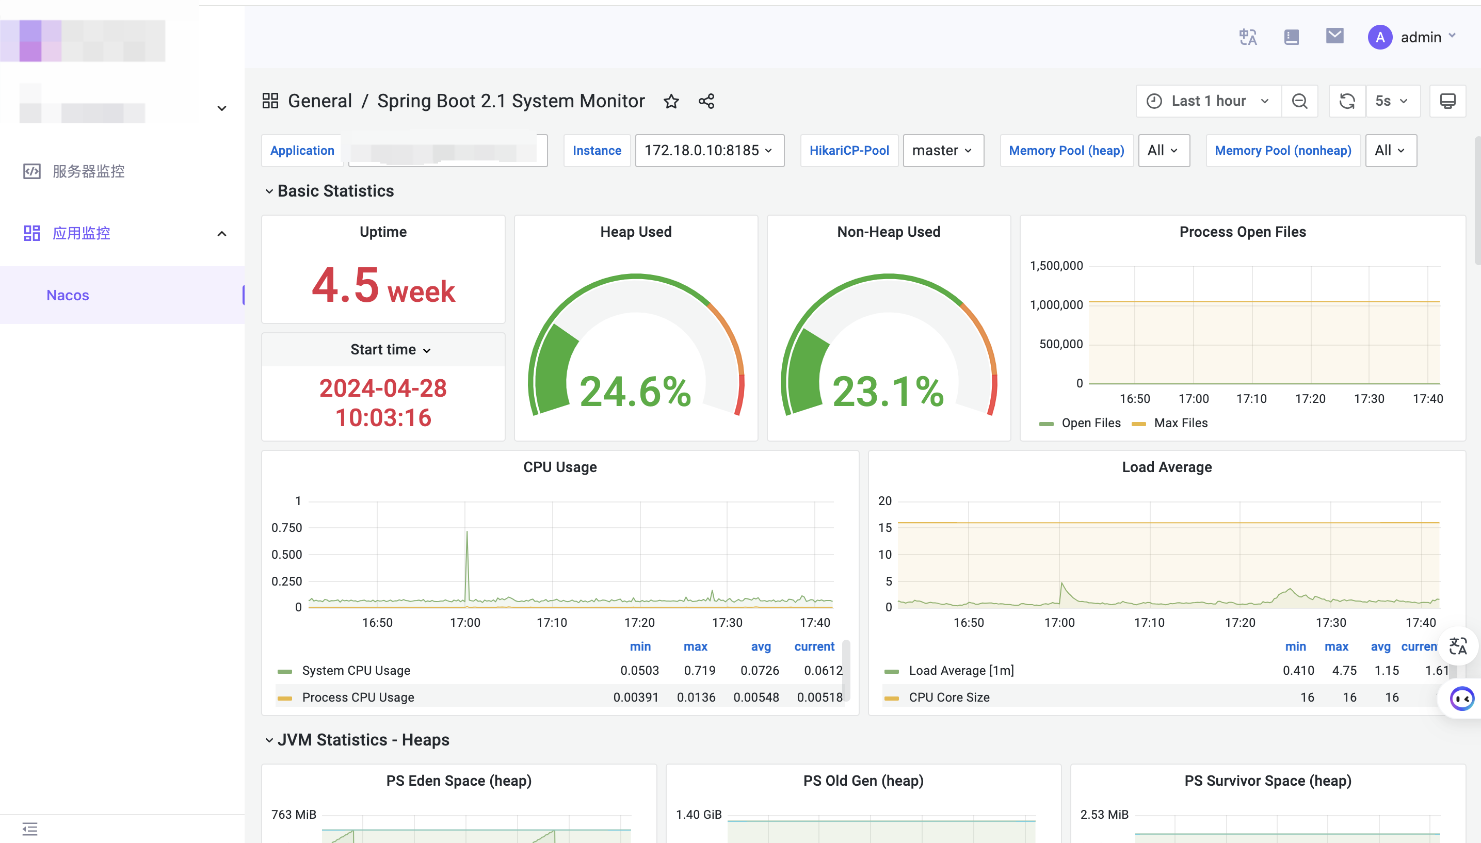The width and height of the screenshot is (1481, 843).
Task: Open color picker for System CPU Usage swatch
Action: point(284,672)
